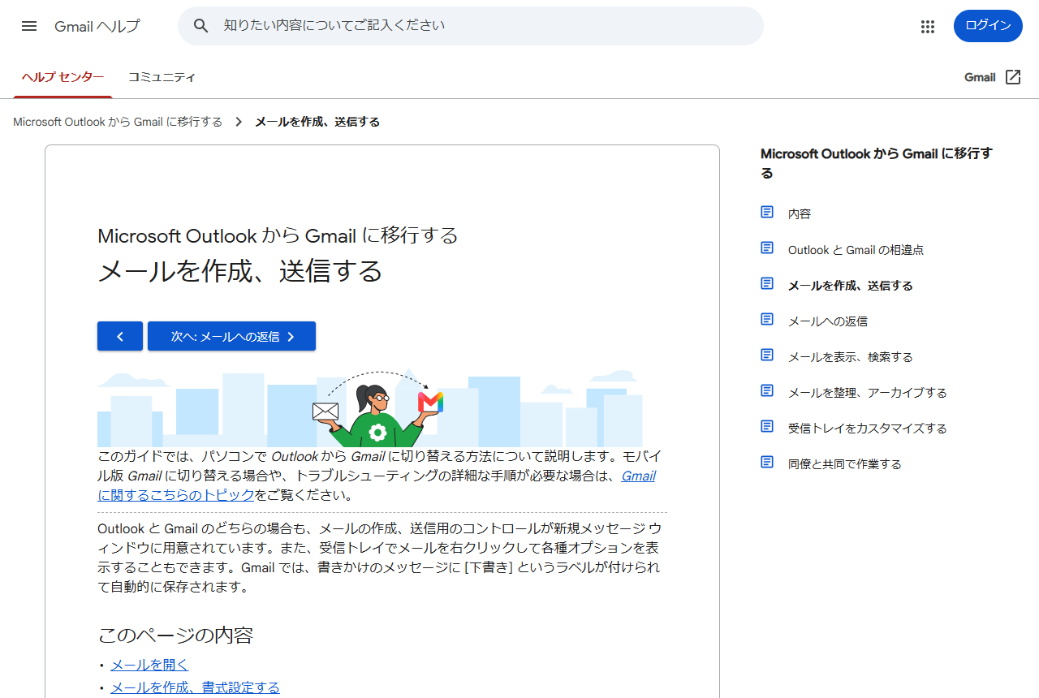Click the icon beside 同僚と共同で作業する
The image size is (1039, 698).
[x=767, y=463]
